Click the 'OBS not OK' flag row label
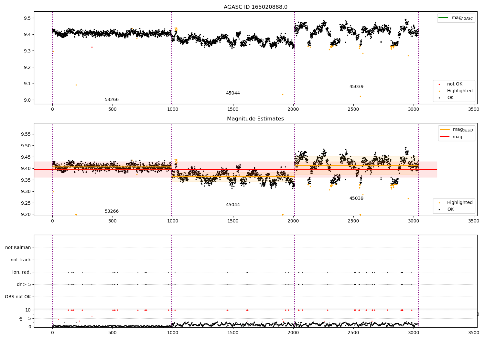The height and width of the screenshot is (340, 485). click(18, 297)
